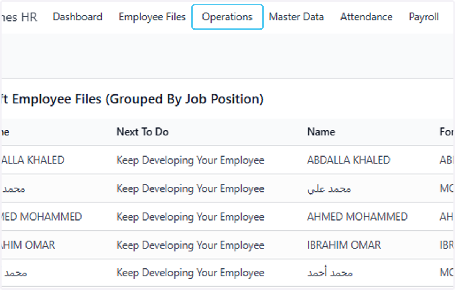Screen dimensions: 455x290
Task: Click Next To Do cell for IBRAHIM OMAR
Action: click(190, 245)
